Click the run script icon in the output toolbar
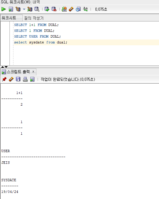 [32, 79]
